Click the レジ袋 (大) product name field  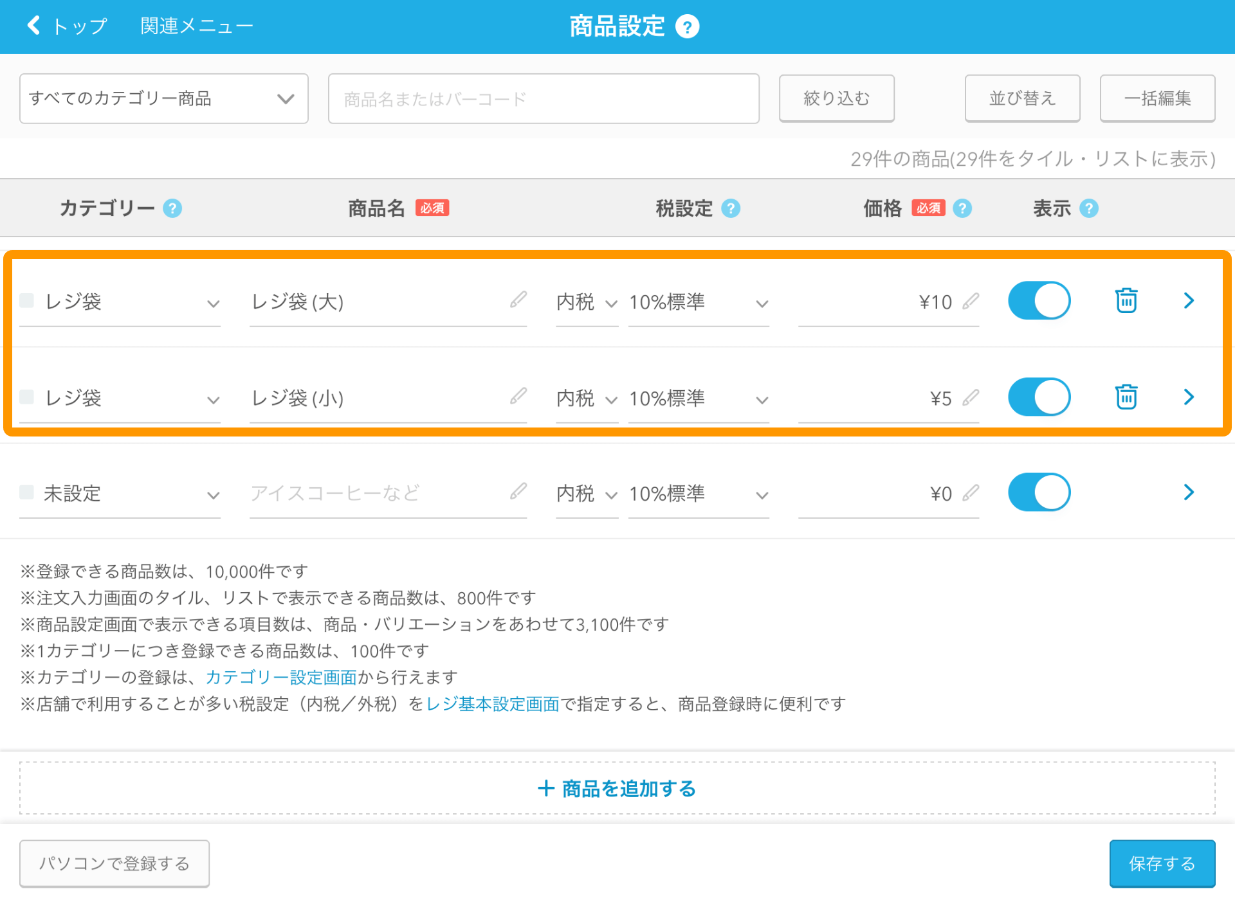[x=389, y=302]
